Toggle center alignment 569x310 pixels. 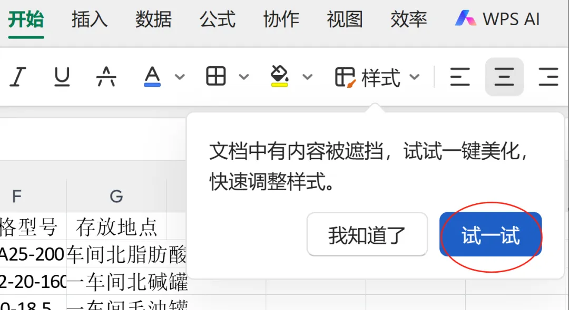tap(504, 77)
